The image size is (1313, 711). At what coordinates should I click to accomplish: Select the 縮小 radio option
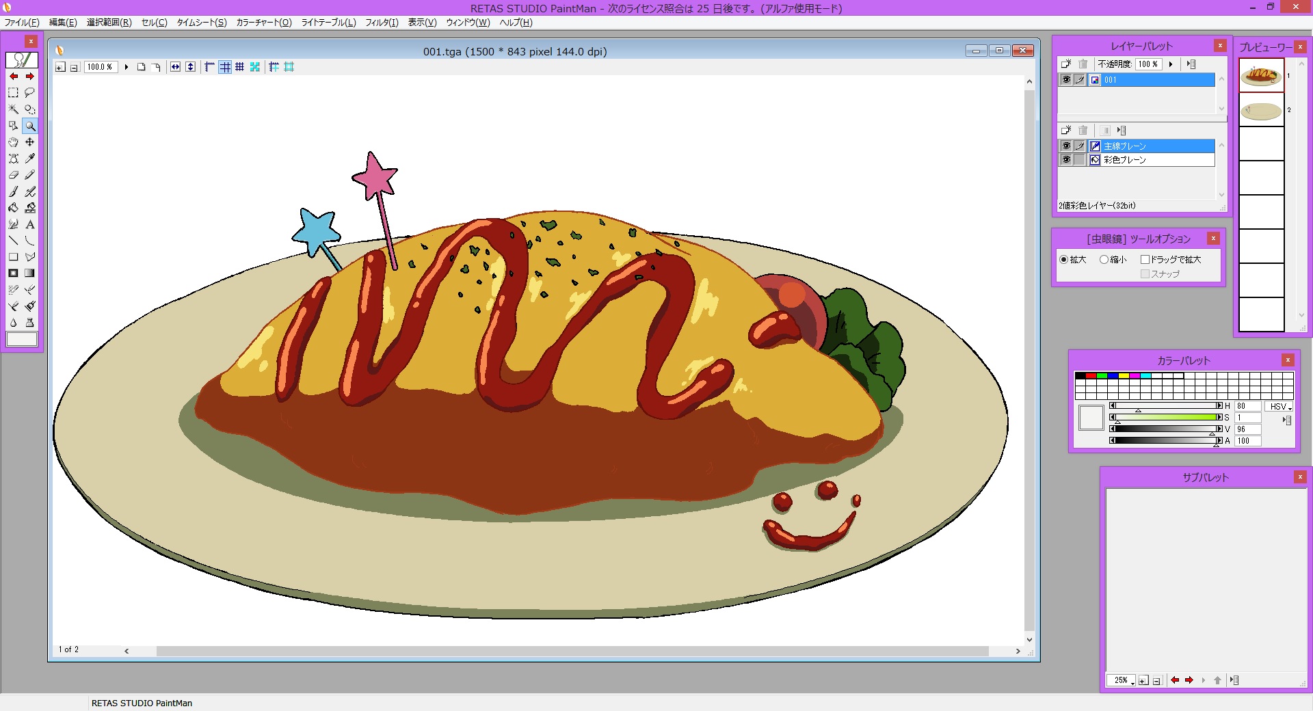pyautogui.click(x=1104, y=260)
